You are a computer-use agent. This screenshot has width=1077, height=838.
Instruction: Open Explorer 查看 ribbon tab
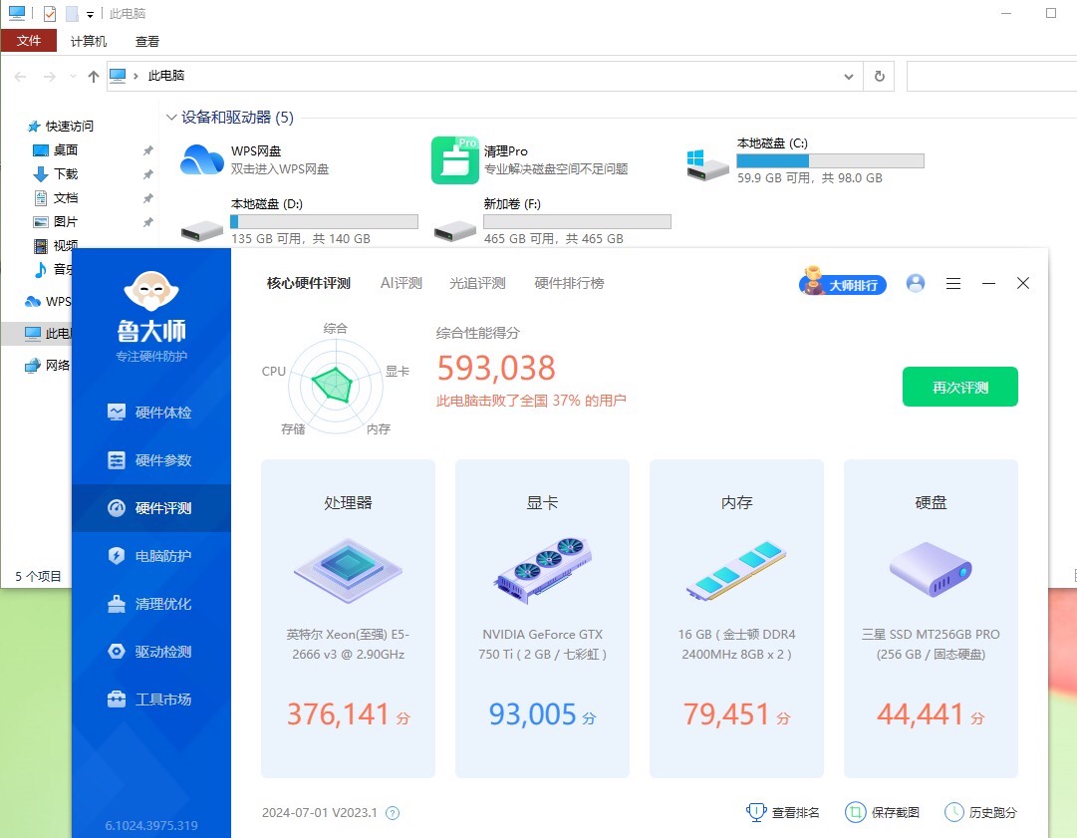tap(147, 41)
